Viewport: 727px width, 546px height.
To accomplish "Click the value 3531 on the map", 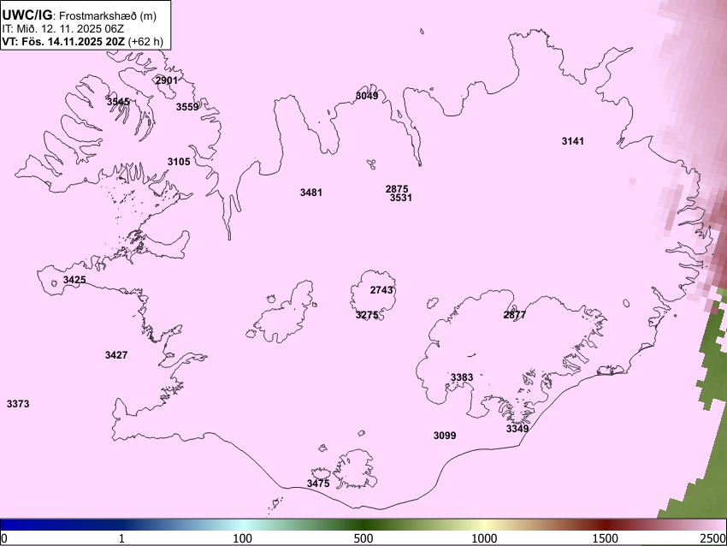I will pos(401,198).
